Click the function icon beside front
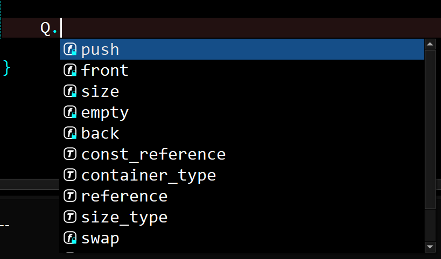441x259 pixels. (70, 70)
